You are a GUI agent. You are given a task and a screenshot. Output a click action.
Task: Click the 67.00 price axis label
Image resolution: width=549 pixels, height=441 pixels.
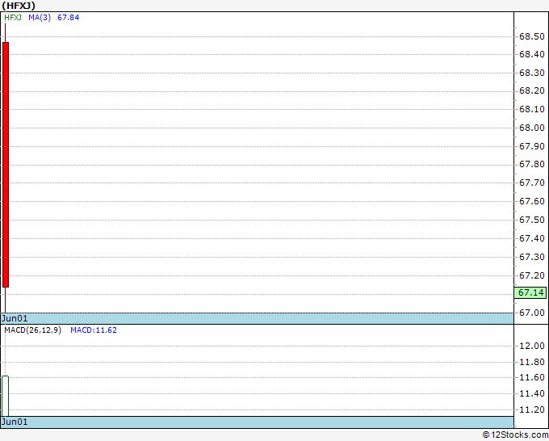[531, 313]
